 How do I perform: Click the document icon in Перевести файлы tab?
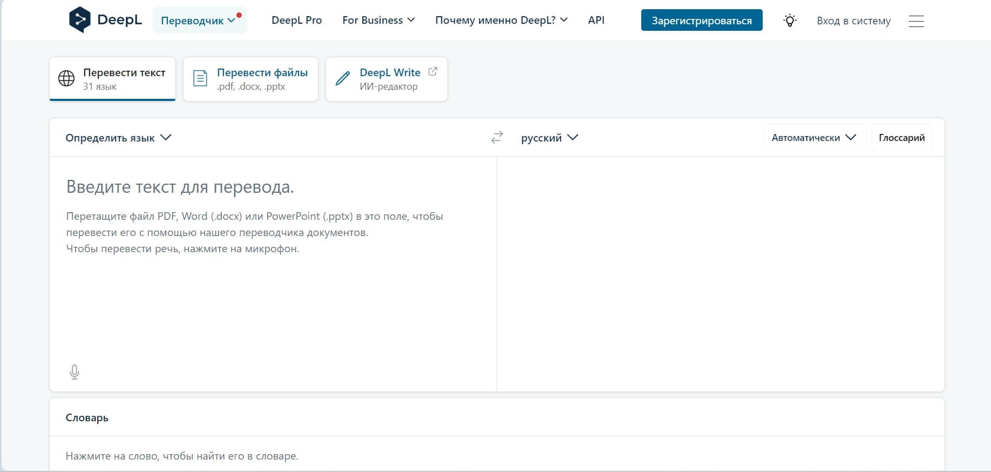[x=200, y=78]
